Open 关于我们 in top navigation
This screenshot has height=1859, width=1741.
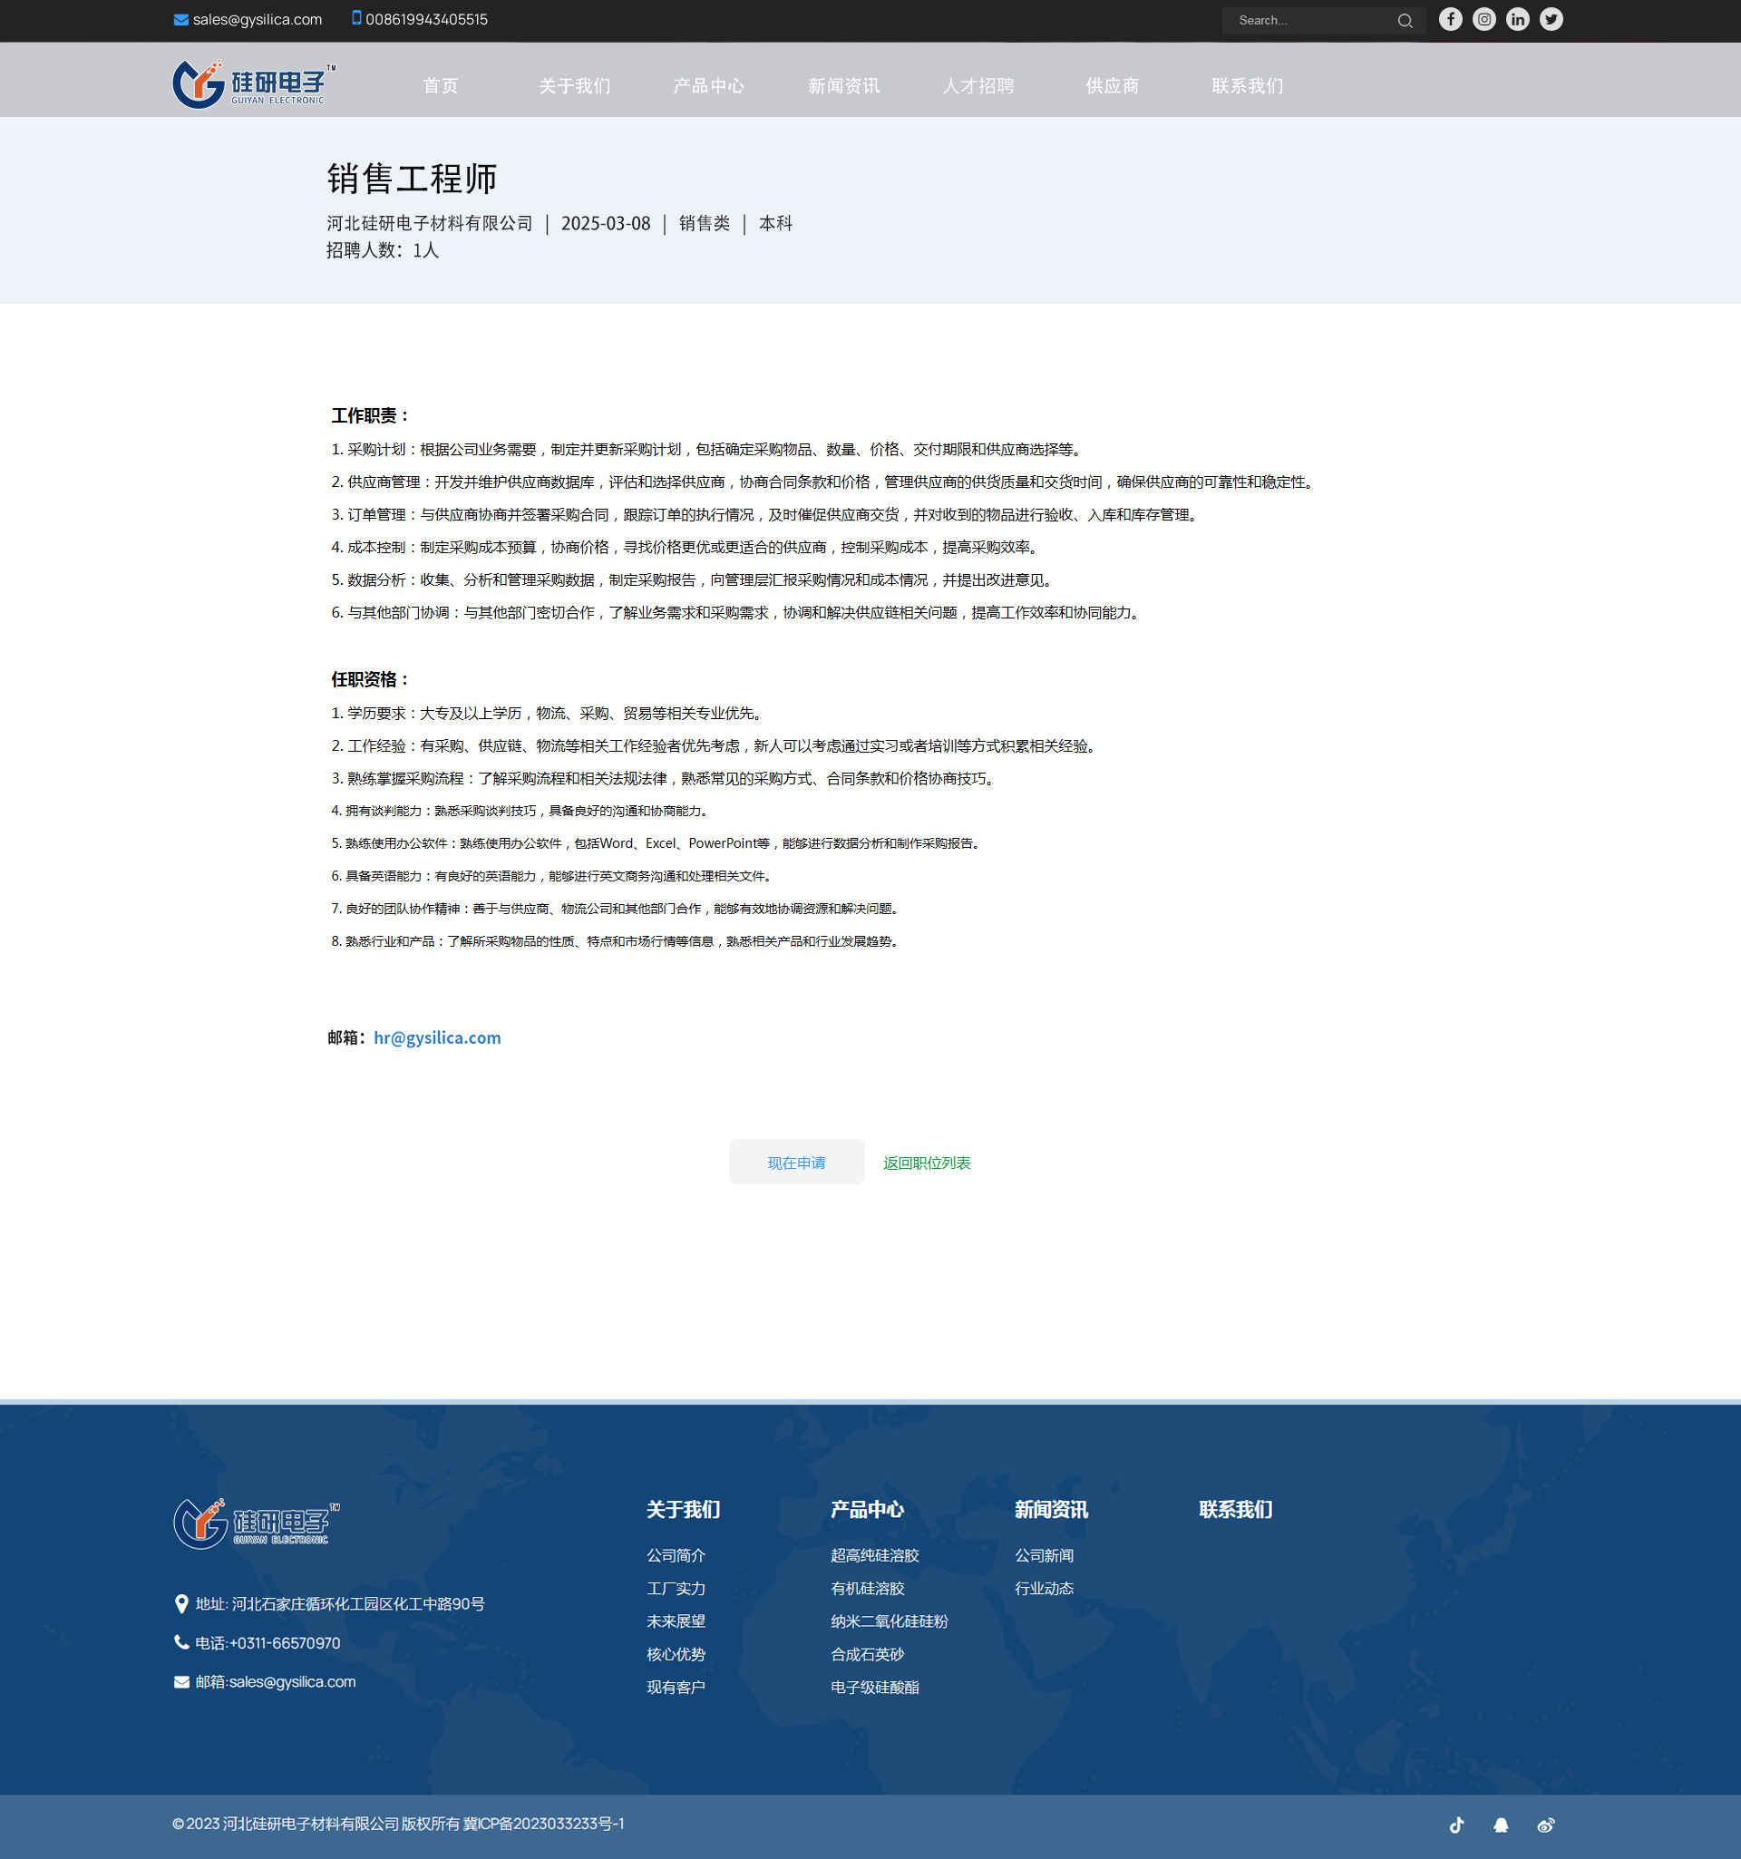pos(574,86)
